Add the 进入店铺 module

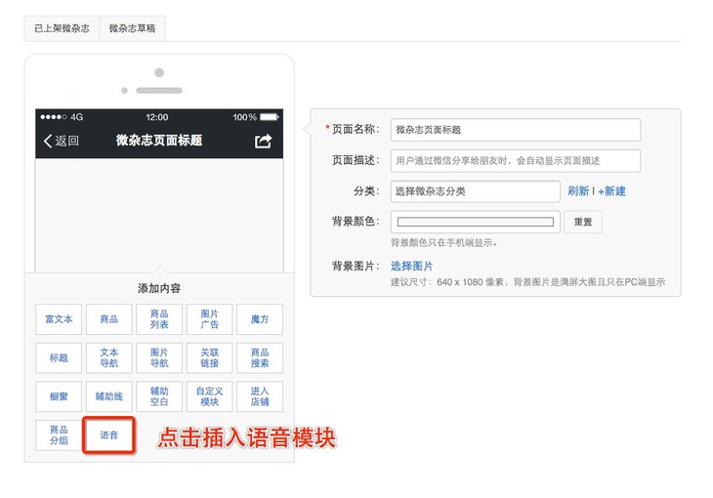click(x=260, y=396)
